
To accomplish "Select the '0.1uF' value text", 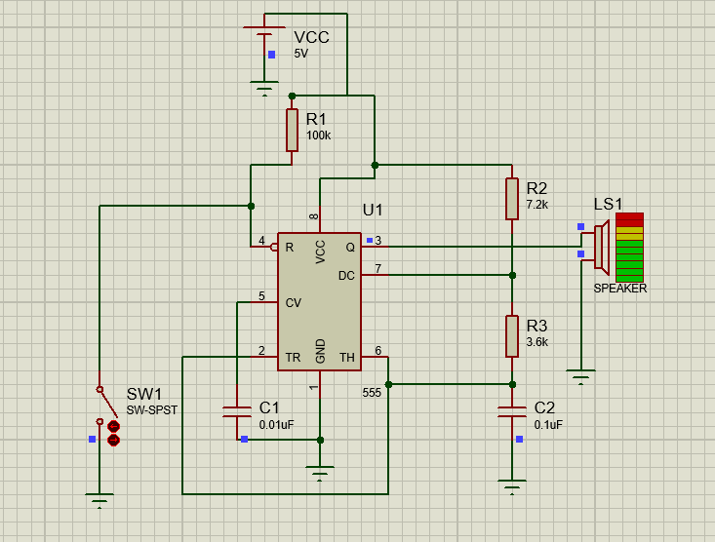I will (x=548, y=424).
